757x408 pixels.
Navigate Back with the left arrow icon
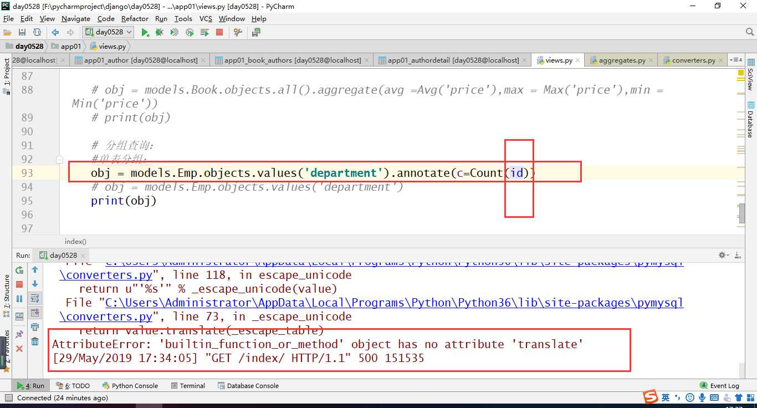[55, 32]
